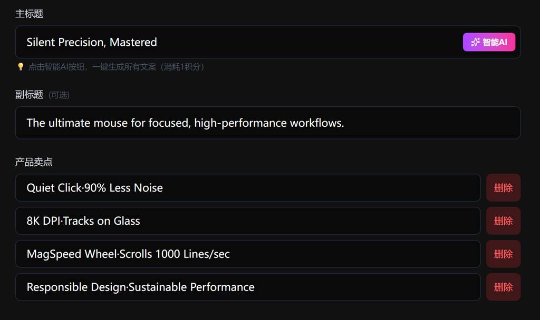Screen dimensions: 540x320
Task: Click the sparkle icon on the 智能AI button
Action: click(x=475, y=42)
